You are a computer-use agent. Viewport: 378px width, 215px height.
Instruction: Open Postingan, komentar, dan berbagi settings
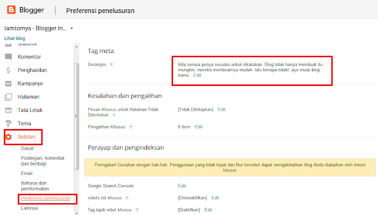[43, 161]
